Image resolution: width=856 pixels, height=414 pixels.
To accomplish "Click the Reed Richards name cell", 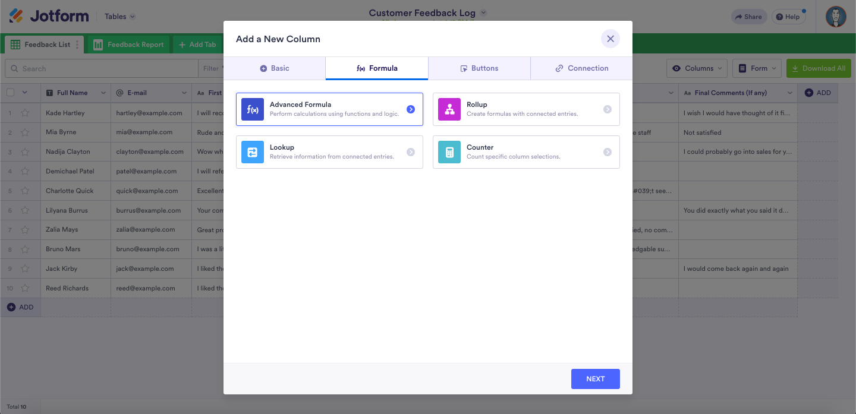I will pyautogui.click(x=75, y=288).
